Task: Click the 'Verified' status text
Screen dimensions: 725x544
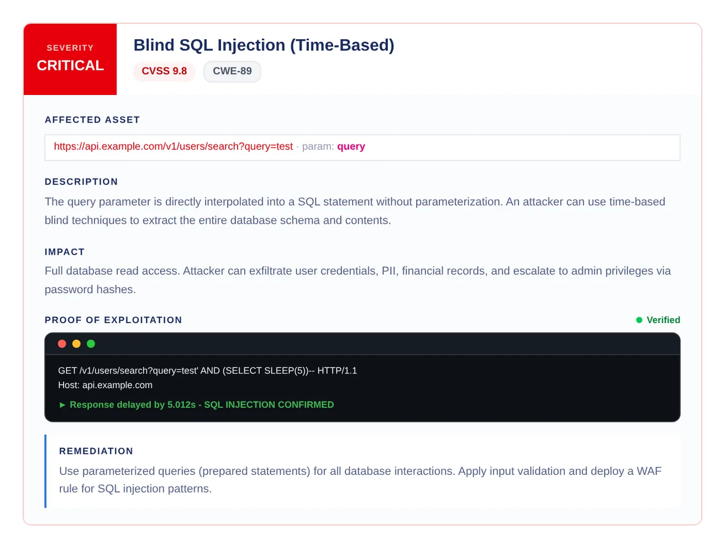Action: 663,320
